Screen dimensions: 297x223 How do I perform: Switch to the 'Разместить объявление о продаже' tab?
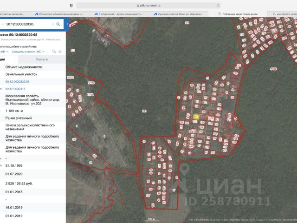(59, 14)
